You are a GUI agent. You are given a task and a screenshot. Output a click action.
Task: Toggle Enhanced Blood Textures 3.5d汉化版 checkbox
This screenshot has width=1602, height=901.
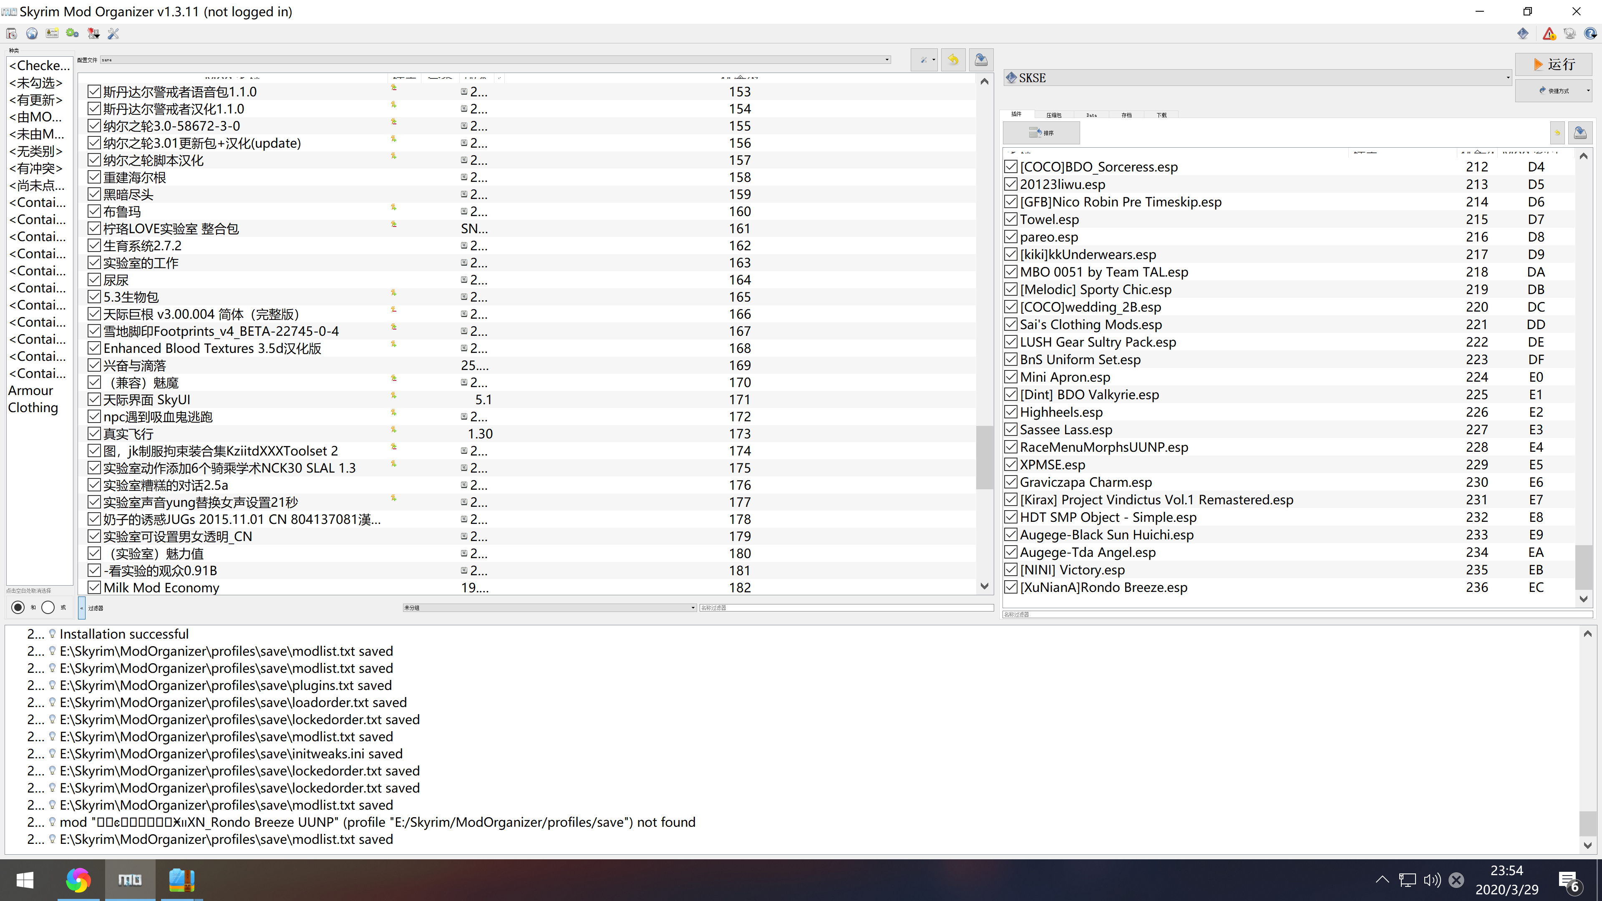(x=94, y=348)
